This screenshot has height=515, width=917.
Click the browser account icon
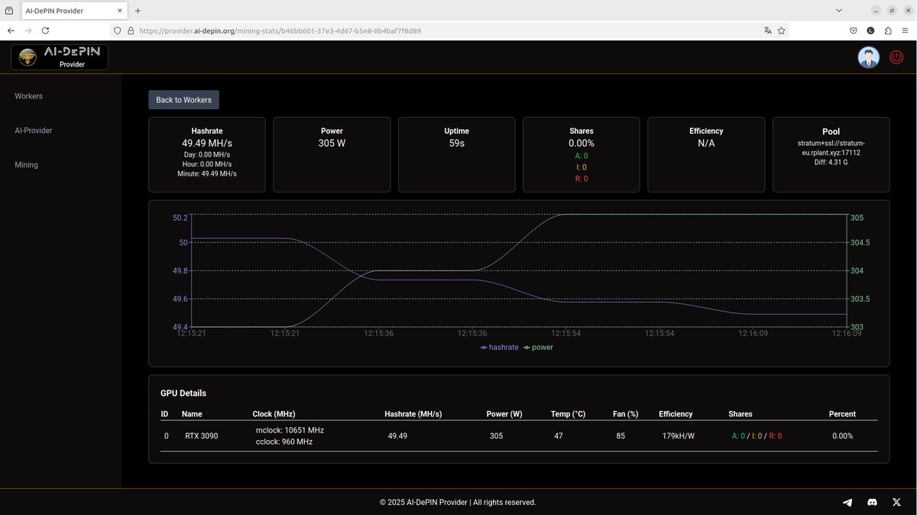click(x=870, y=31)
